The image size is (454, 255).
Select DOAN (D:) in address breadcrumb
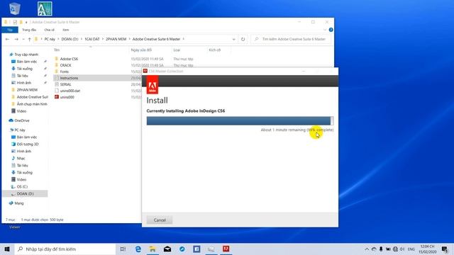[70, 39]
